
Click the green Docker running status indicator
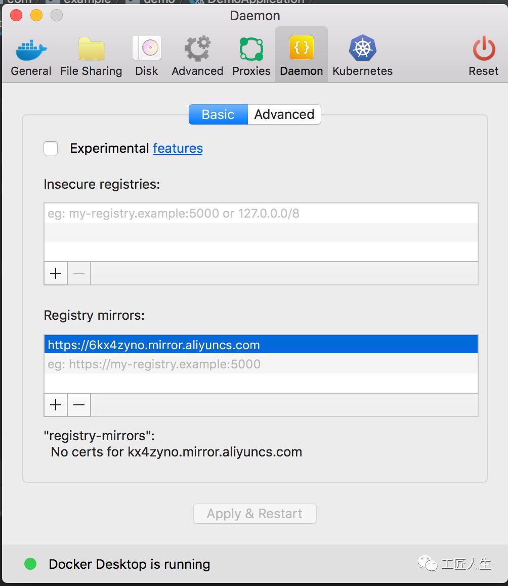(x=30, y=564)
